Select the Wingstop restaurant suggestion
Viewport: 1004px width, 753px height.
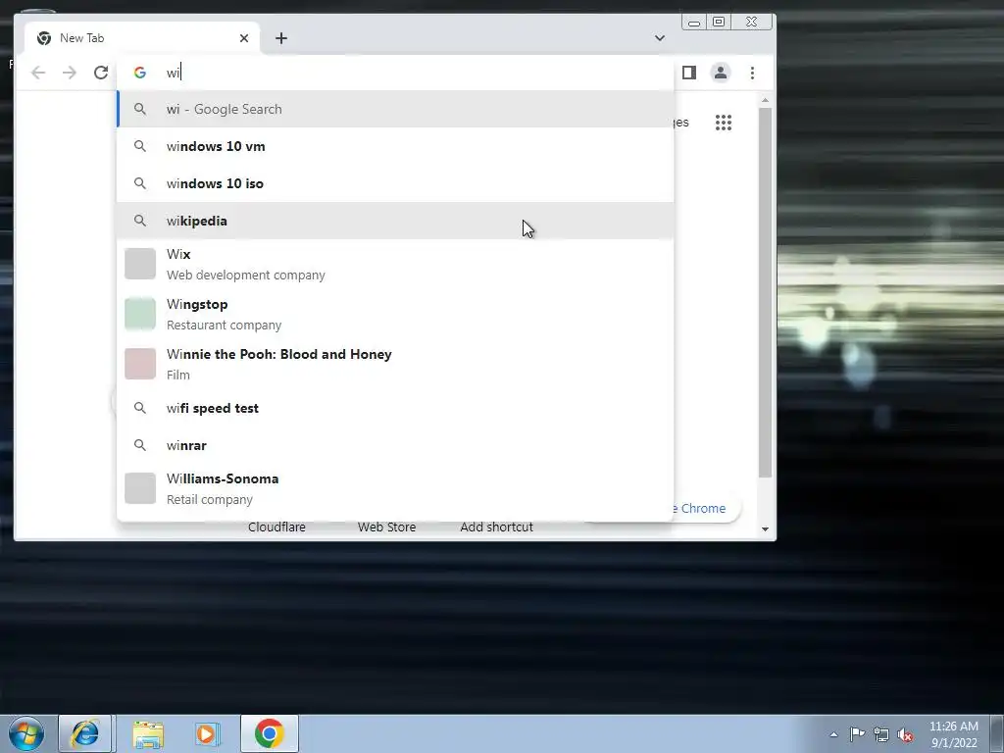pyautogui.click(x=396, y=314)
